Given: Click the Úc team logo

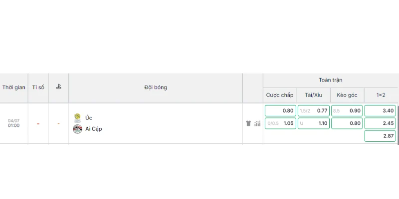Looking at the screenshot, I should [77, 118].
